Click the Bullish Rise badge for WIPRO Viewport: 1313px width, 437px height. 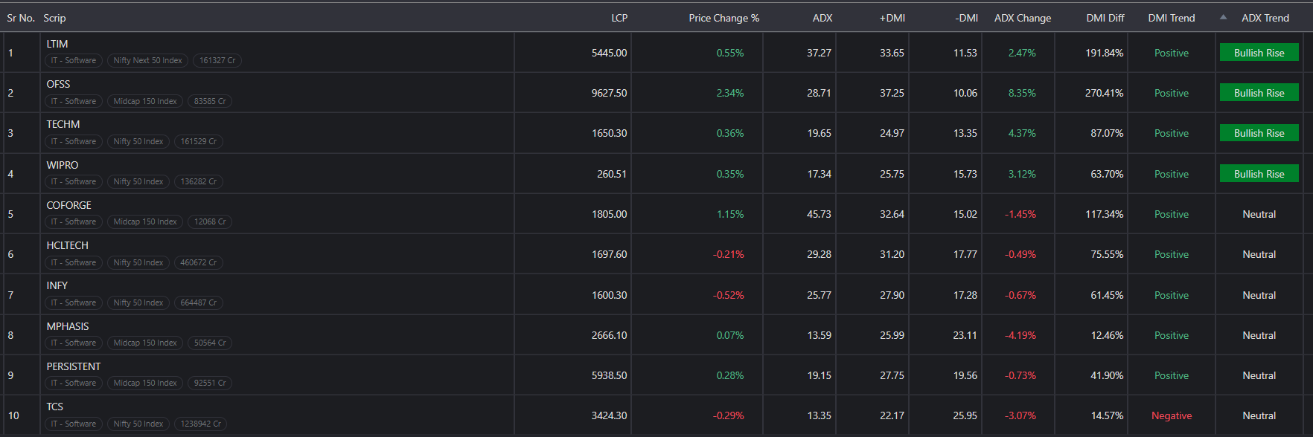pos(1259,174)
